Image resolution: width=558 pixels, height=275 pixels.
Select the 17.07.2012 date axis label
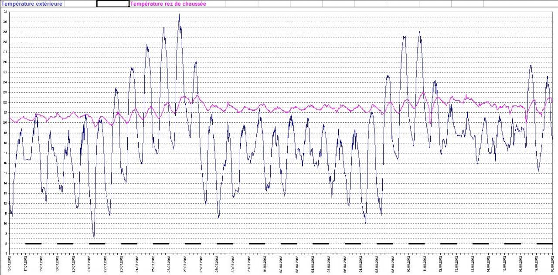click(x=26, y=265)
